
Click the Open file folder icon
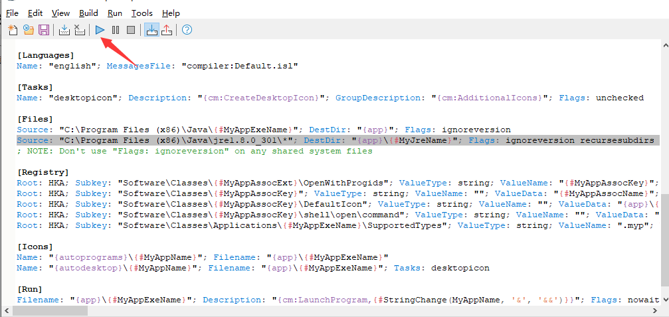coord(29,30)
